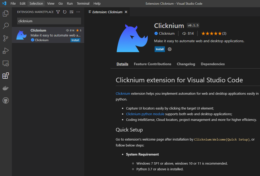Install Clicknium from the extension details page
Viewport: 260px width, 176px height.
click(x=160, y=49)
